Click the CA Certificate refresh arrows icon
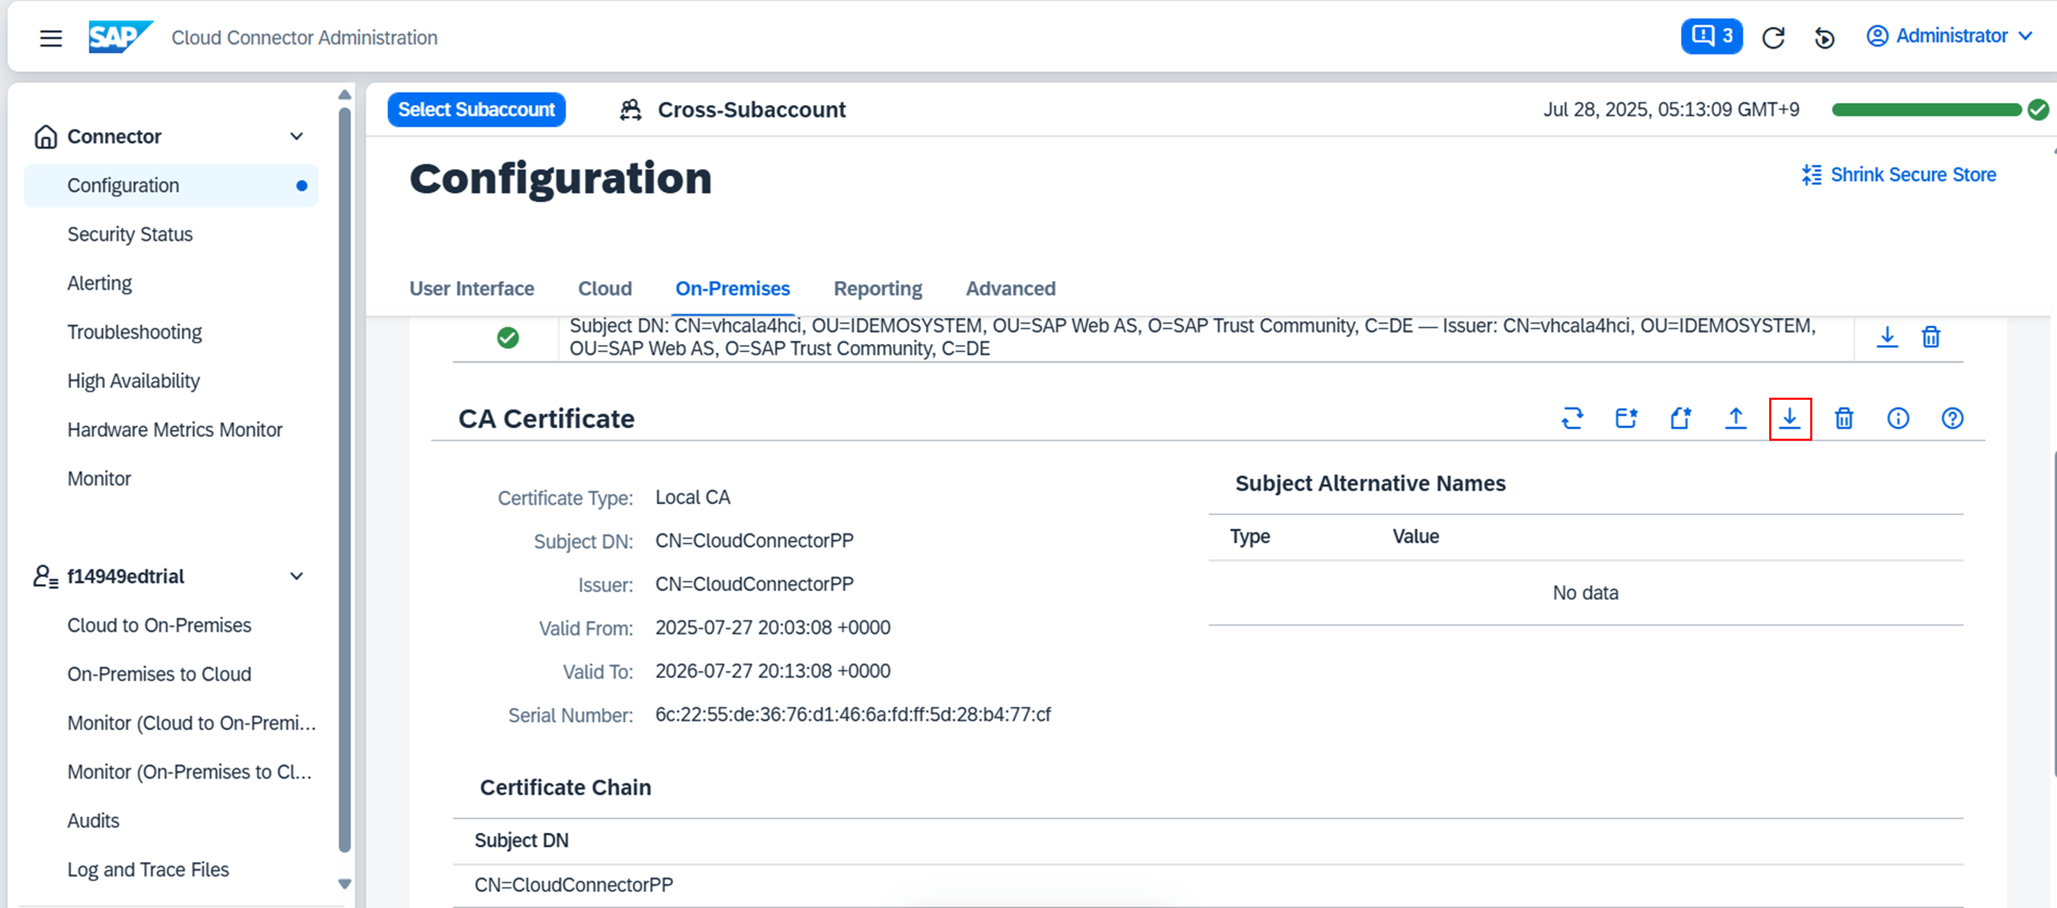 pyautogui.click(x=1572, y=419)
